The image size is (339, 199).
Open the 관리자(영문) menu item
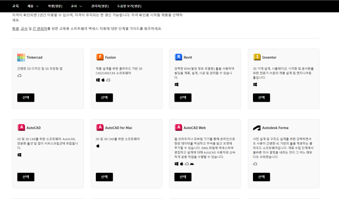[100, 6]
